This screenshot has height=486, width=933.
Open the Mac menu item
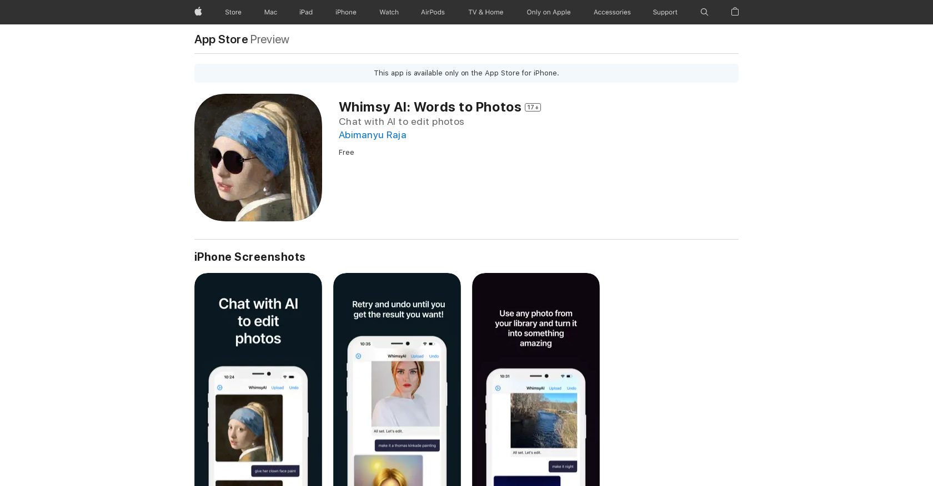[x=270, y=12]
